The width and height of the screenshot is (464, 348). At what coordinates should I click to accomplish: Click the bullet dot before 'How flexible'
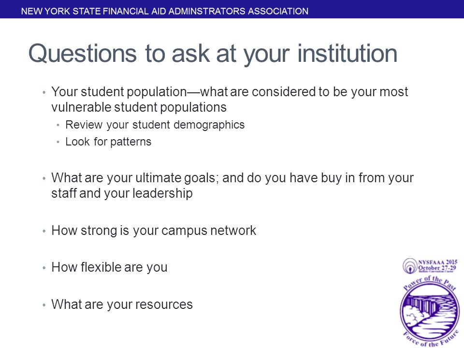click(x=44, y=268)
